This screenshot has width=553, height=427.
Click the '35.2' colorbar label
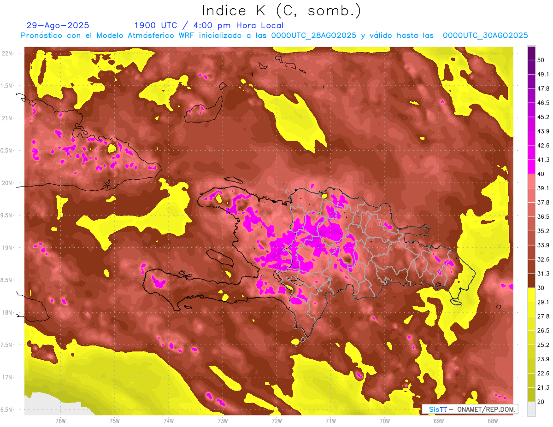click(x=543, y=231)
